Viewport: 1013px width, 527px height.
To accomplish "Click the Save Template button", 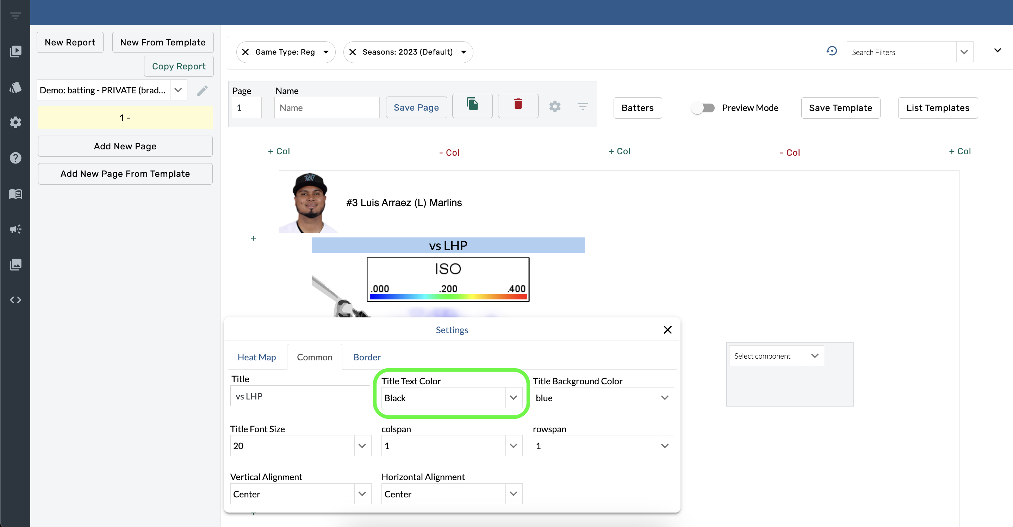I will pyautogui.click(x=840, y=108).
